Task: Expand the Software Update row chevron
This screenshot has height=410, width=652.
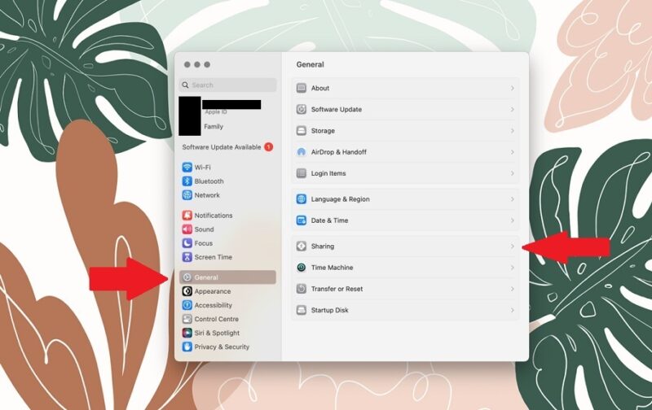Action: point(513,109)
